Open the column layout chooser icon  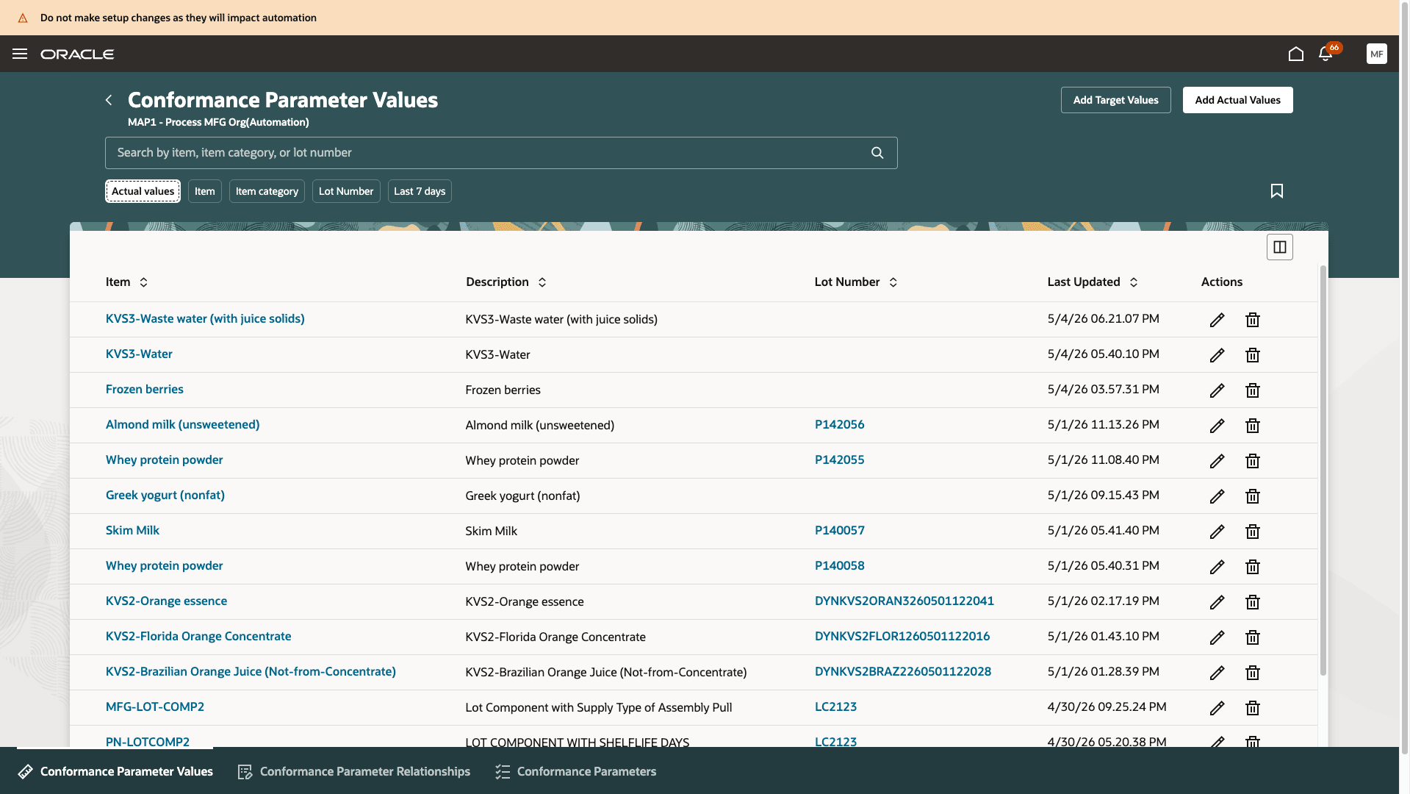tap(1280, 247)
